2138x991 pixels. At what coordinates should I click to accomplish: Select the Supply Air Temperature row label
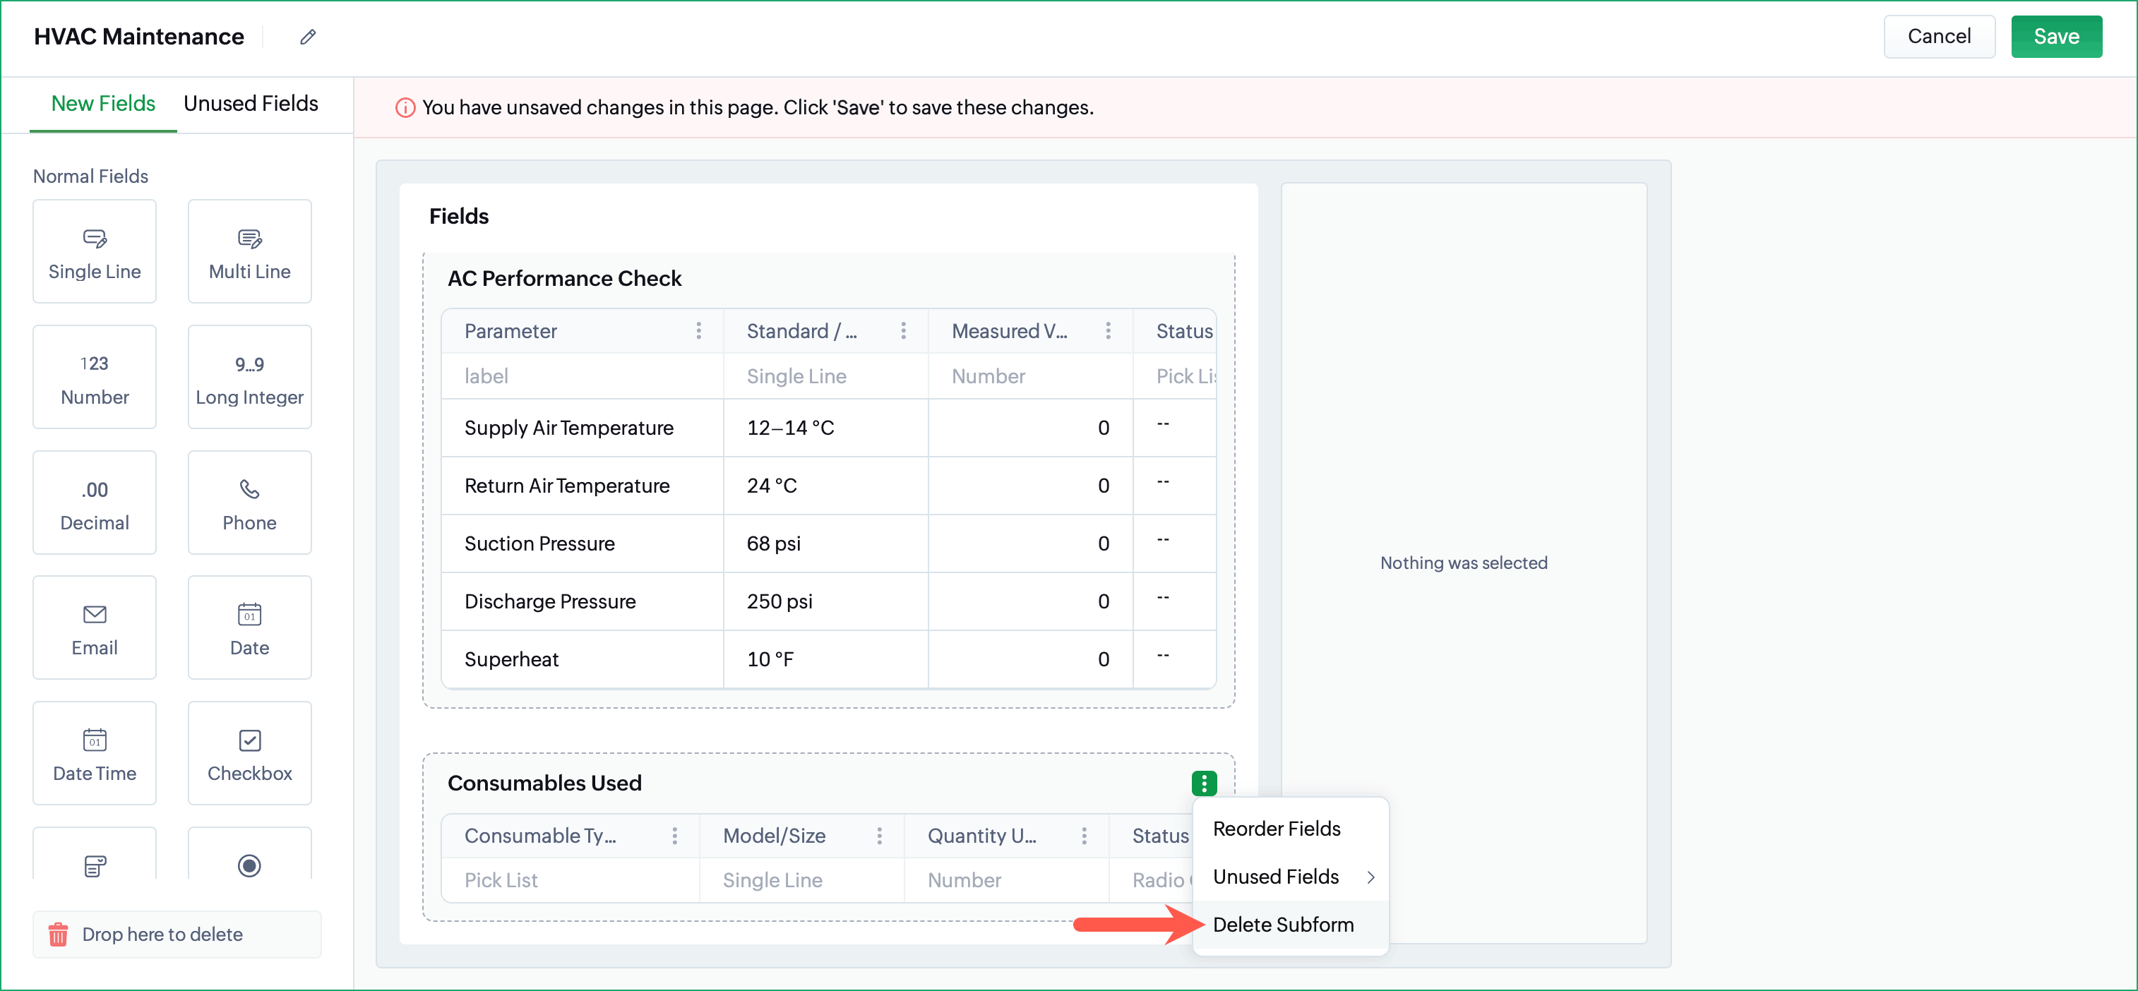coord(568,428)
